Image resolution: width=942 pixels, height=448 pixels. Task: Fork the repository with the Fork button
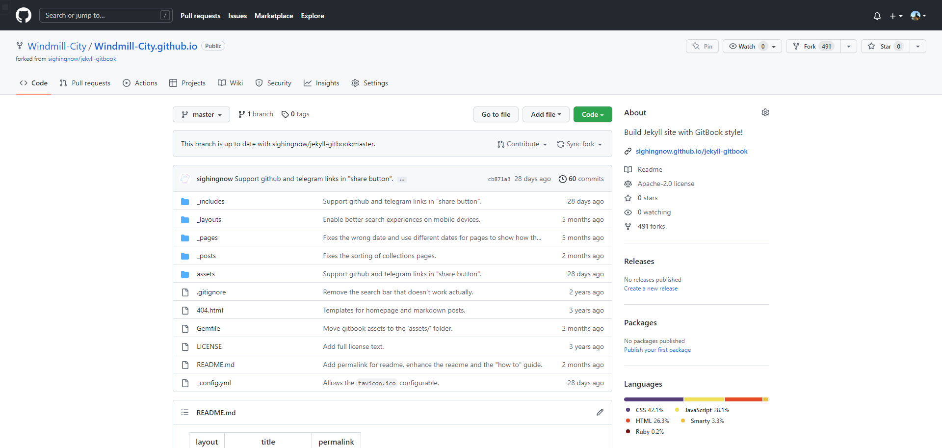click(813, 46)
